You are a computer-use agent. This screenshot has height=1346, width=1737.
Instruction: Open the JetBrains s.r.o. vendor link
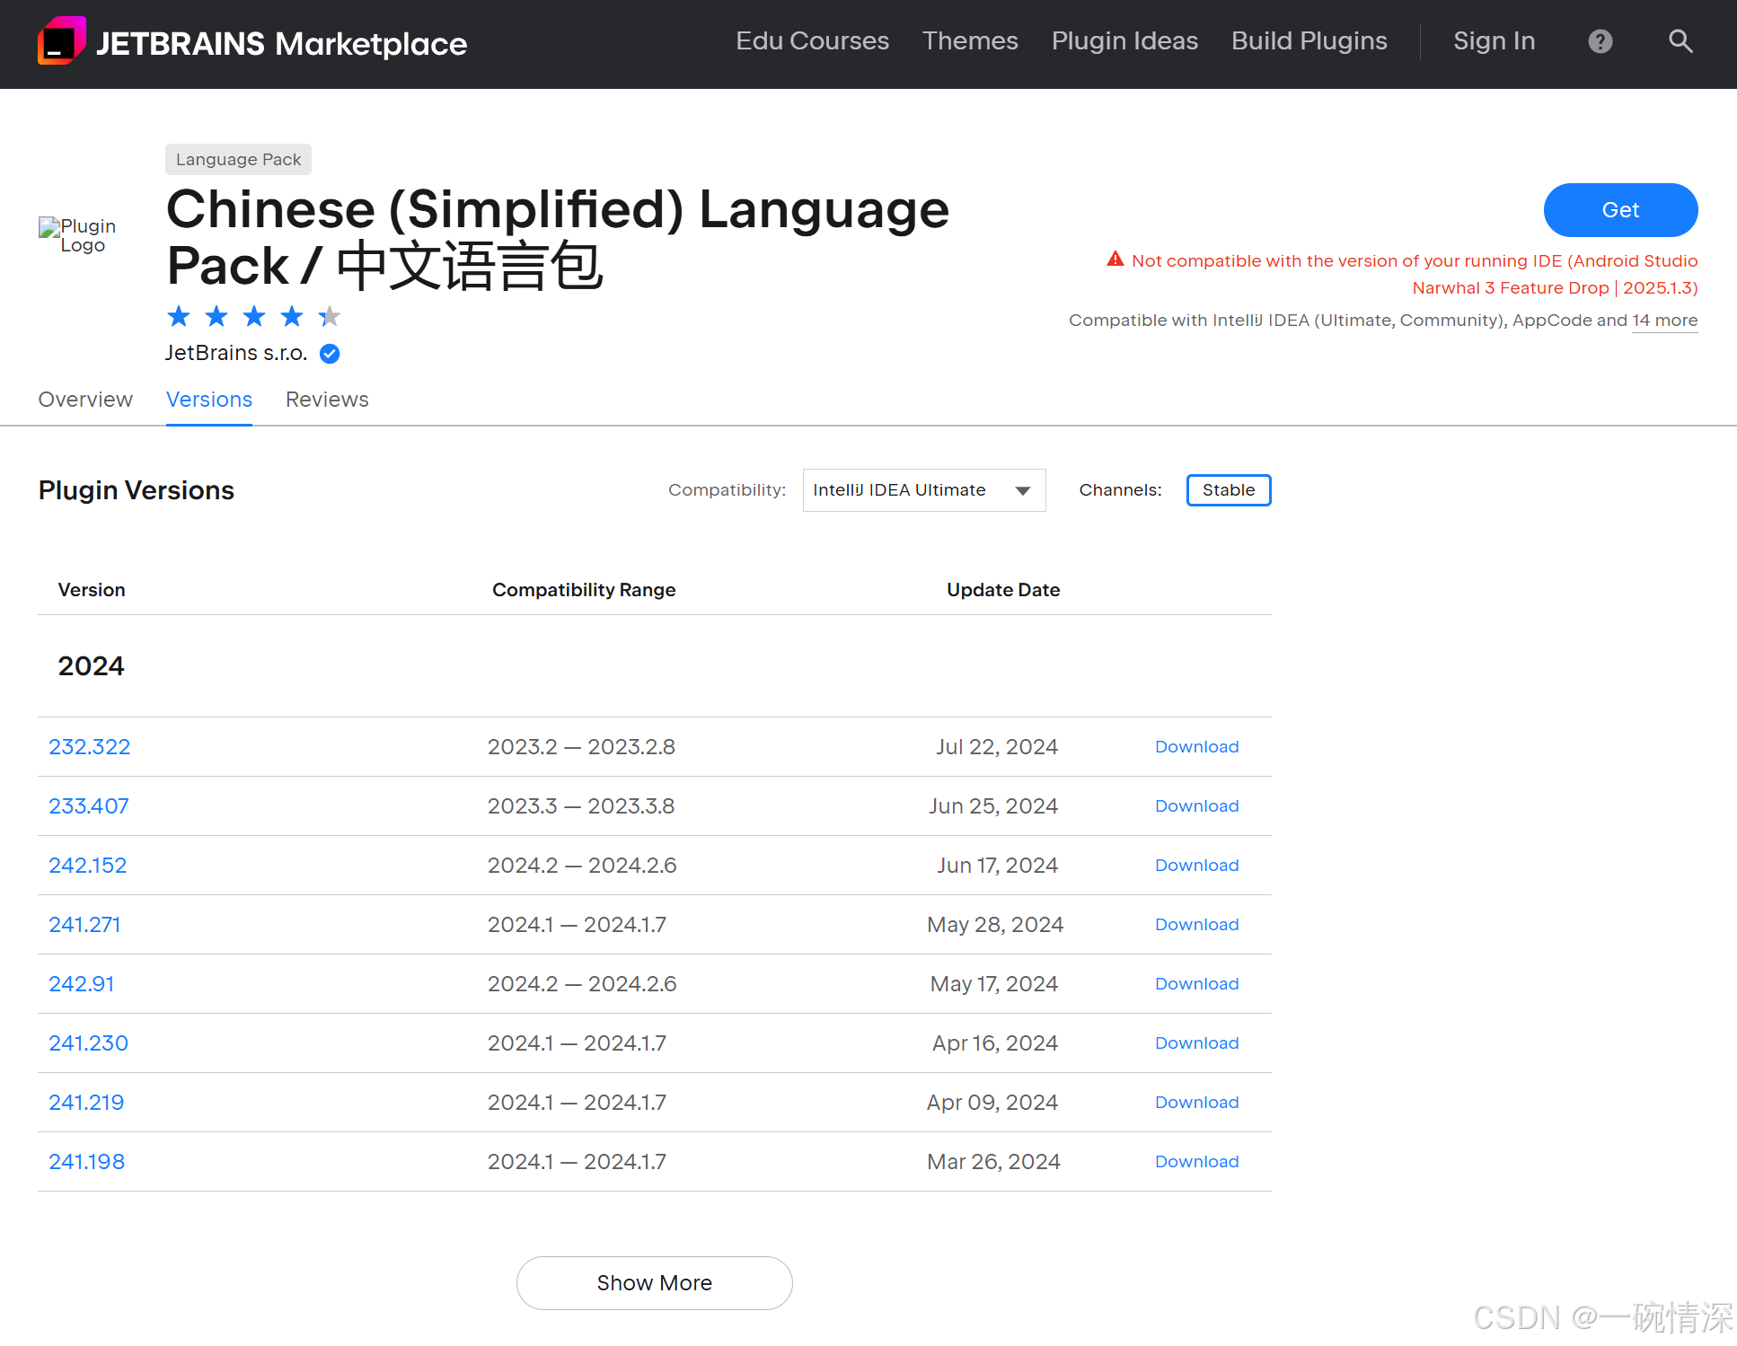(x=236, y=353)
